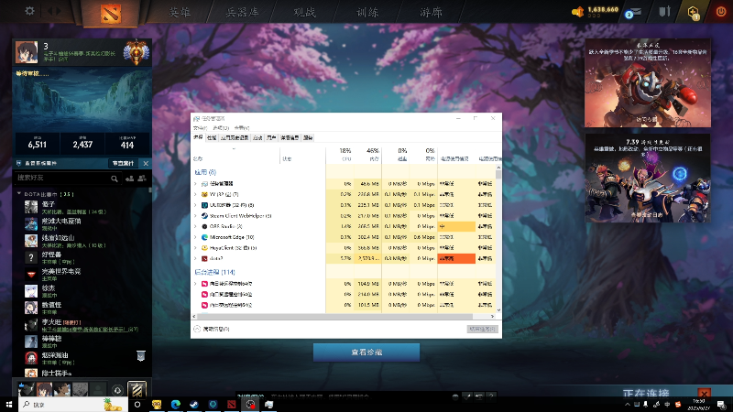This screenshot has width=733, height=412.
Task: Show hidden system tray icons chevron
Action: pos(628,405)
